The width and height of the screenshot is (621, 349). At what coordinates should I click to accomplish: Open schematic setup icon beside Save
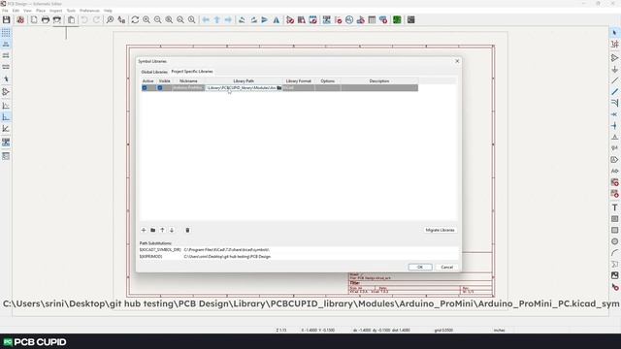[x=20, y=19]
